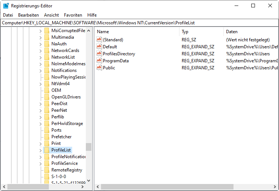The image size is (279, 191).
Task: Select the OpenGLDrivers key in tree
Action: coord(66,97)
